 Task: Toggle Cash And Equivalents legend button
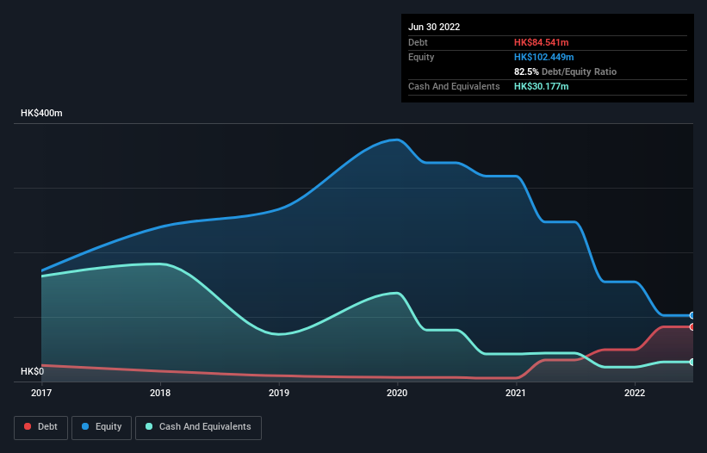pos(198,427)
